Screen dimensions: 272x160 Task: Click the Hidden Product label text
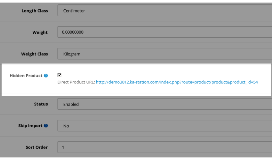(x=26, y=76)
